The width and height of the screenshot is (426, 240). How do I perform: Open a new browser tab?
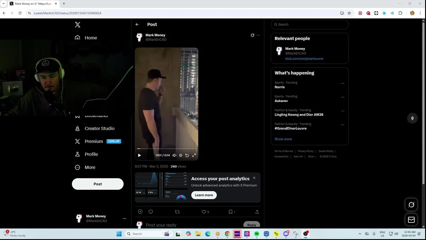pyautogui.click(x=64, y=4)
